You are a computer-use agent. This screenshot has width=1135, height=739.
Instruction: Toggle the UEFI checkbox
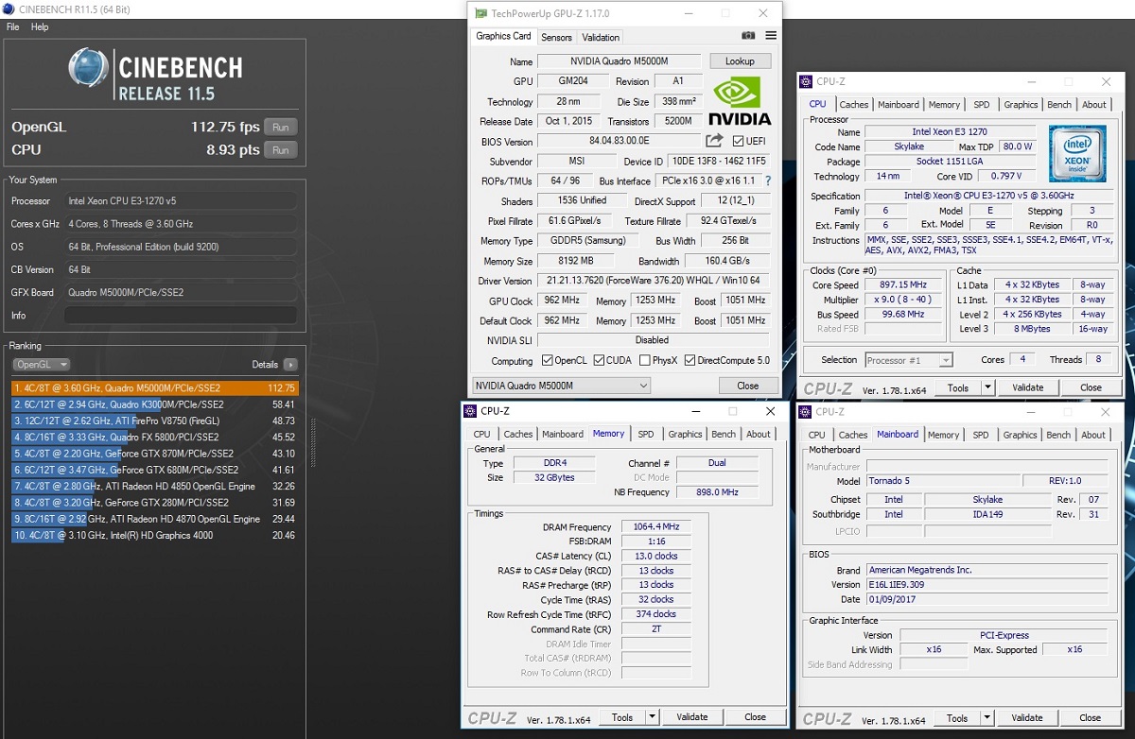click(x=739, y=142)
